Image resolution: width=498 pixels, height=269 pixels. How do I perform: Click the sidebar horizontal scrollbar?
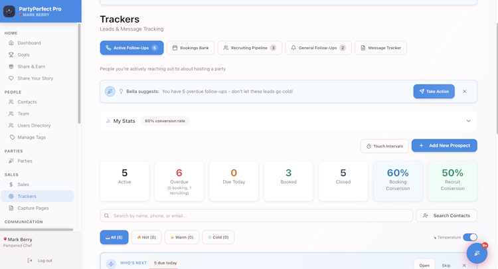(37, 229)
